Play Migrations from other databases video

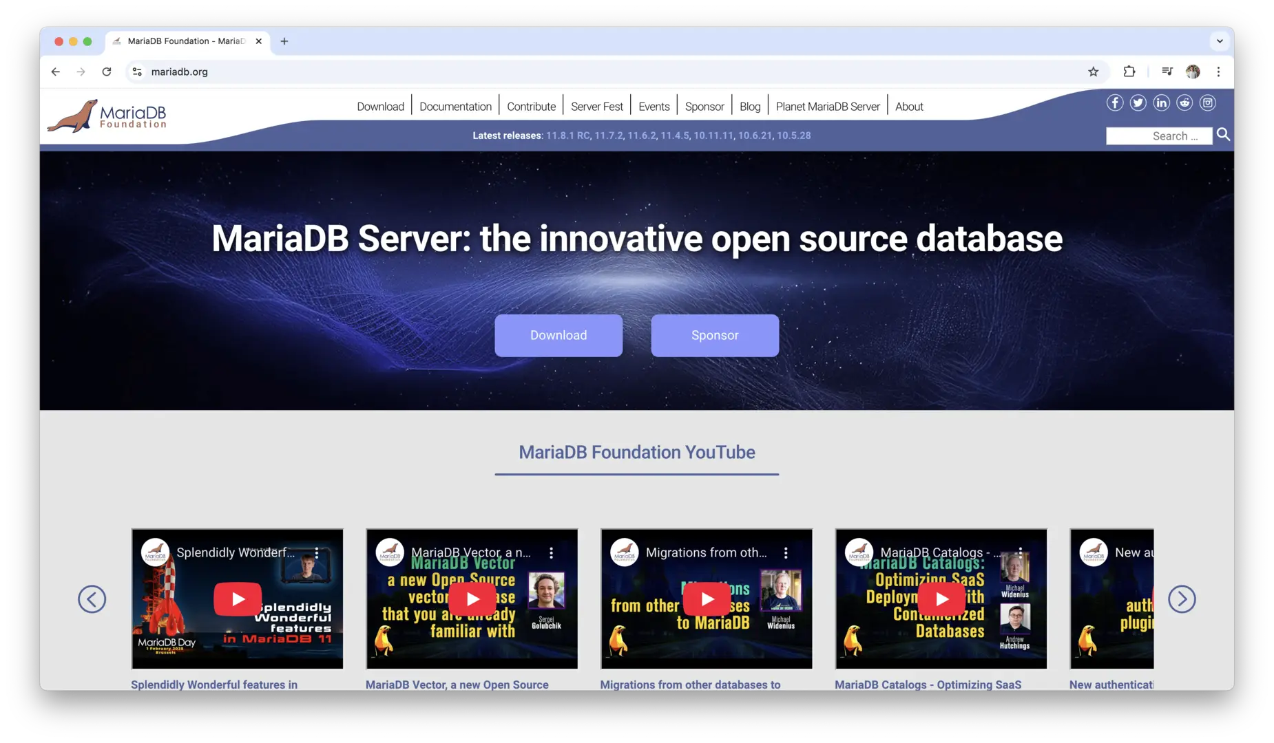coord(707,599)
